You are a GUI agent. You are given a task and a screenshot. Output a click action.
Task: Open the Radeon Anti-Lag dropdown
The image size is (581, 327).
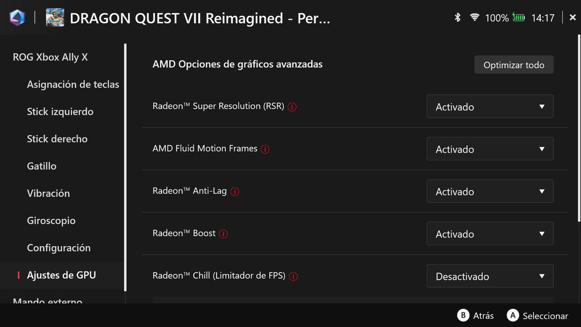tap(490, 191)
